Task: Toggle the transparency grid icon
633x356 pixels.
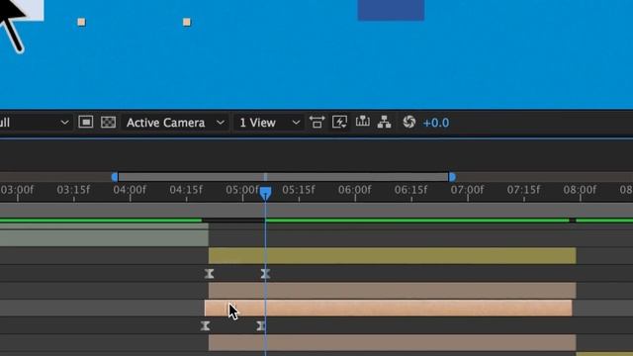Action: coord(108,122)
